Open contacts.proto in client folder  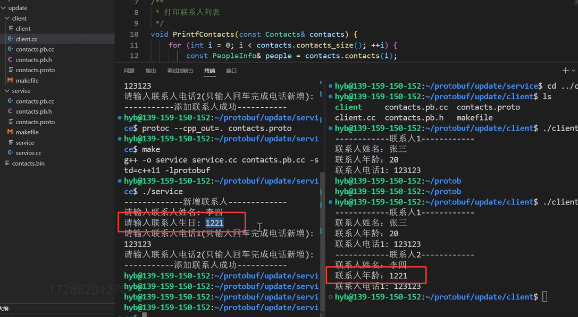pyautogui.click(x=35, y=70)
